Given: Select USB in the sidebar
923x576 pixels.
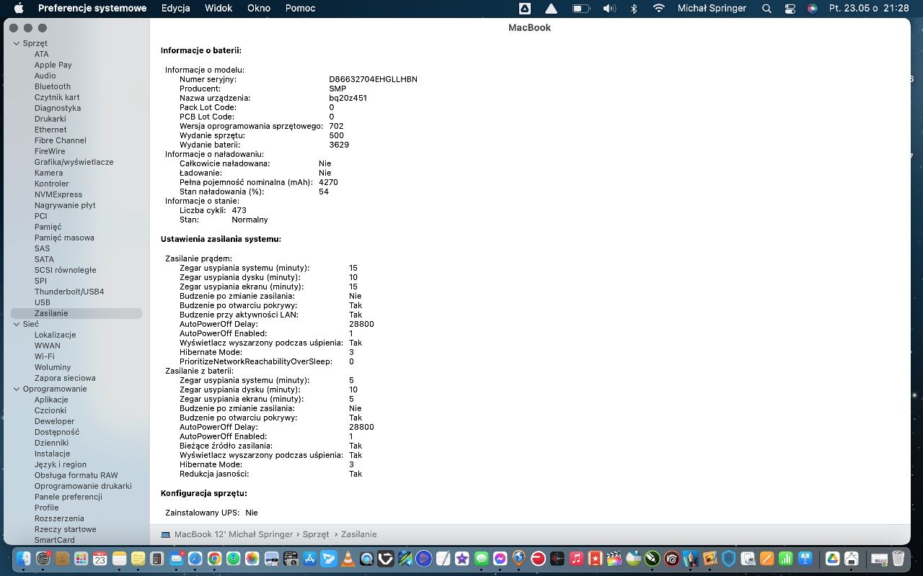Looking at the screenshot, I should coord(43,302).
